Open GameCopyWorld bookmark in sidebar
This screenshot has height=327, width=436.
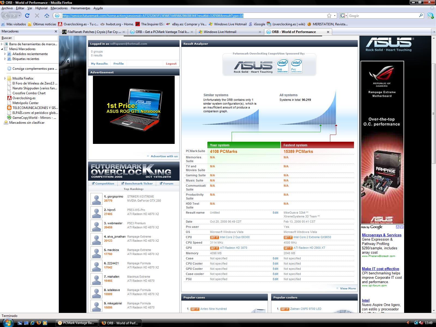[32, 118]
